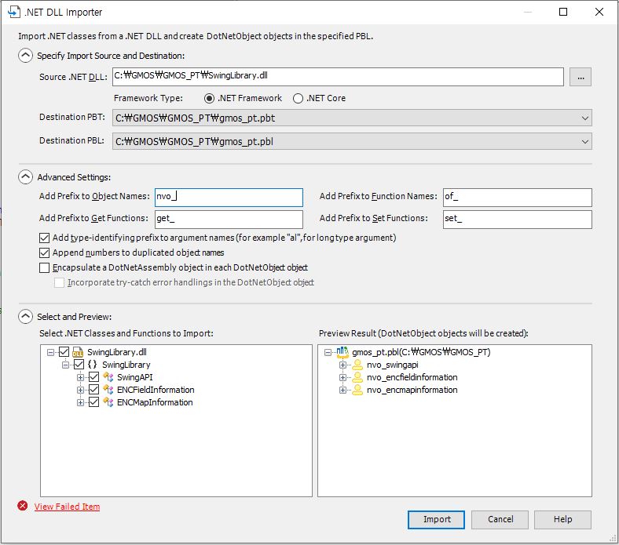Click the SwingLibrary namespace braces icon

(93, 365)
